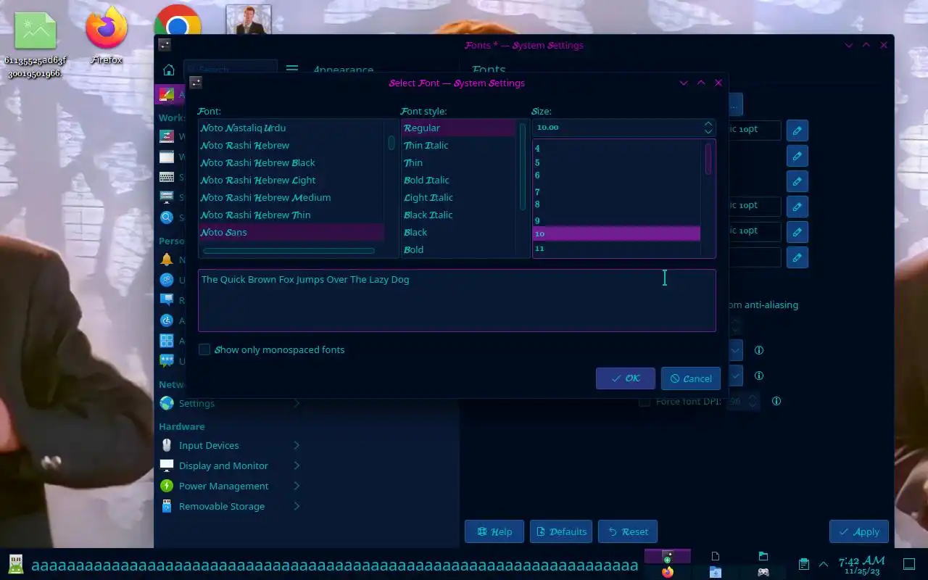This screenshot has height=580, width=928.
Task: Select Display and Monitor sidebar item
Action: 229,465
